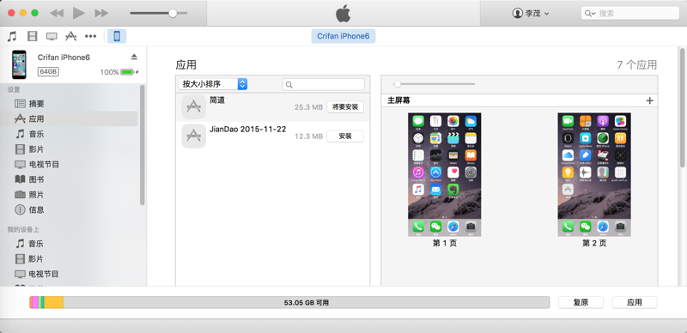Open 电视节目 under 设置
The height and width of the screenshot is (333, 687).
[x=44, y=164]
